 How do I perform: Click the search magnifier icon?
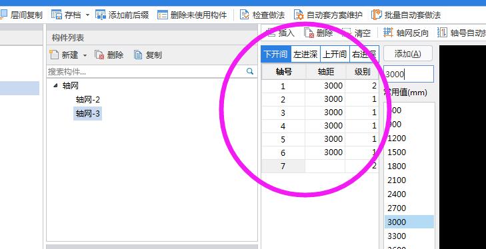250,71
